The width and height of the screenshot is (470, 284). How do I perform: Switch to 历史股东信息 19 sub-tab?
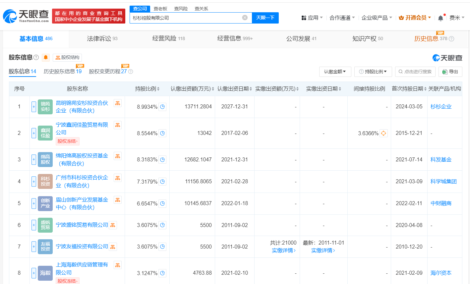pos(63,72)
